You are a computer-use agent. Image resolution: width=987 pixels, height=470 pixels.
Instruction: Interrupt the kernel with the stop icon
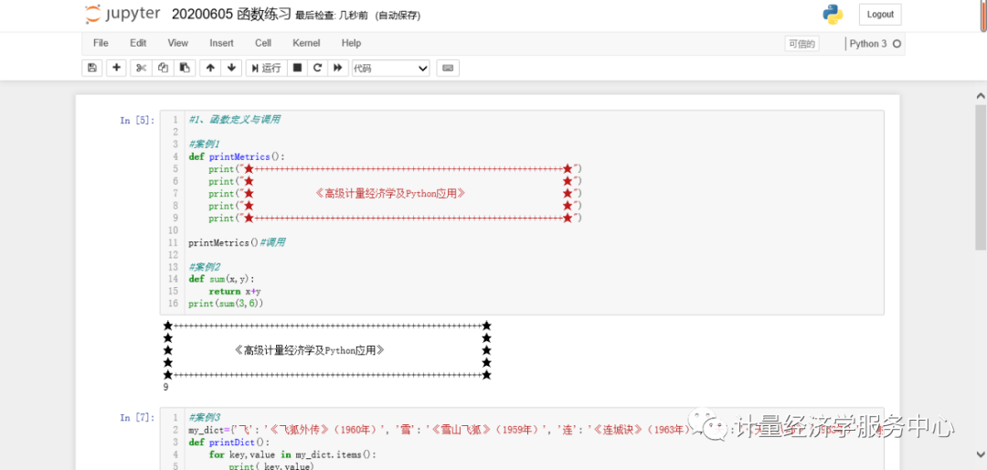[x=298, y=68]
